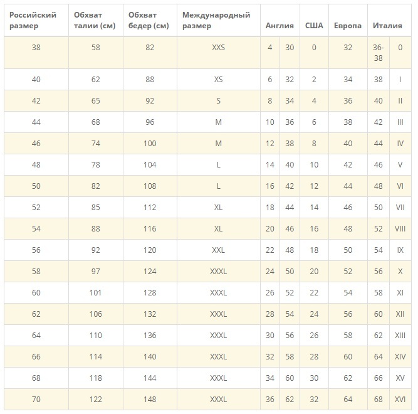The image size is (418, 414).
Task: Select waist value 97 cell
Action: [95, 272]
